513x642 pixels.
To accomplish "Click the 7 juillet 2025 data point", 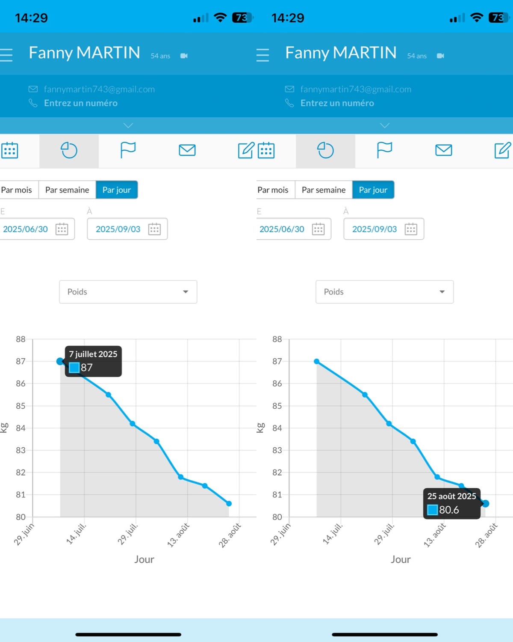I will 60,361.
